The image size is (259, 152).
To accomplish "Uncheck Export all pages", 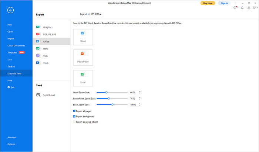I will (x=74, y=111).
